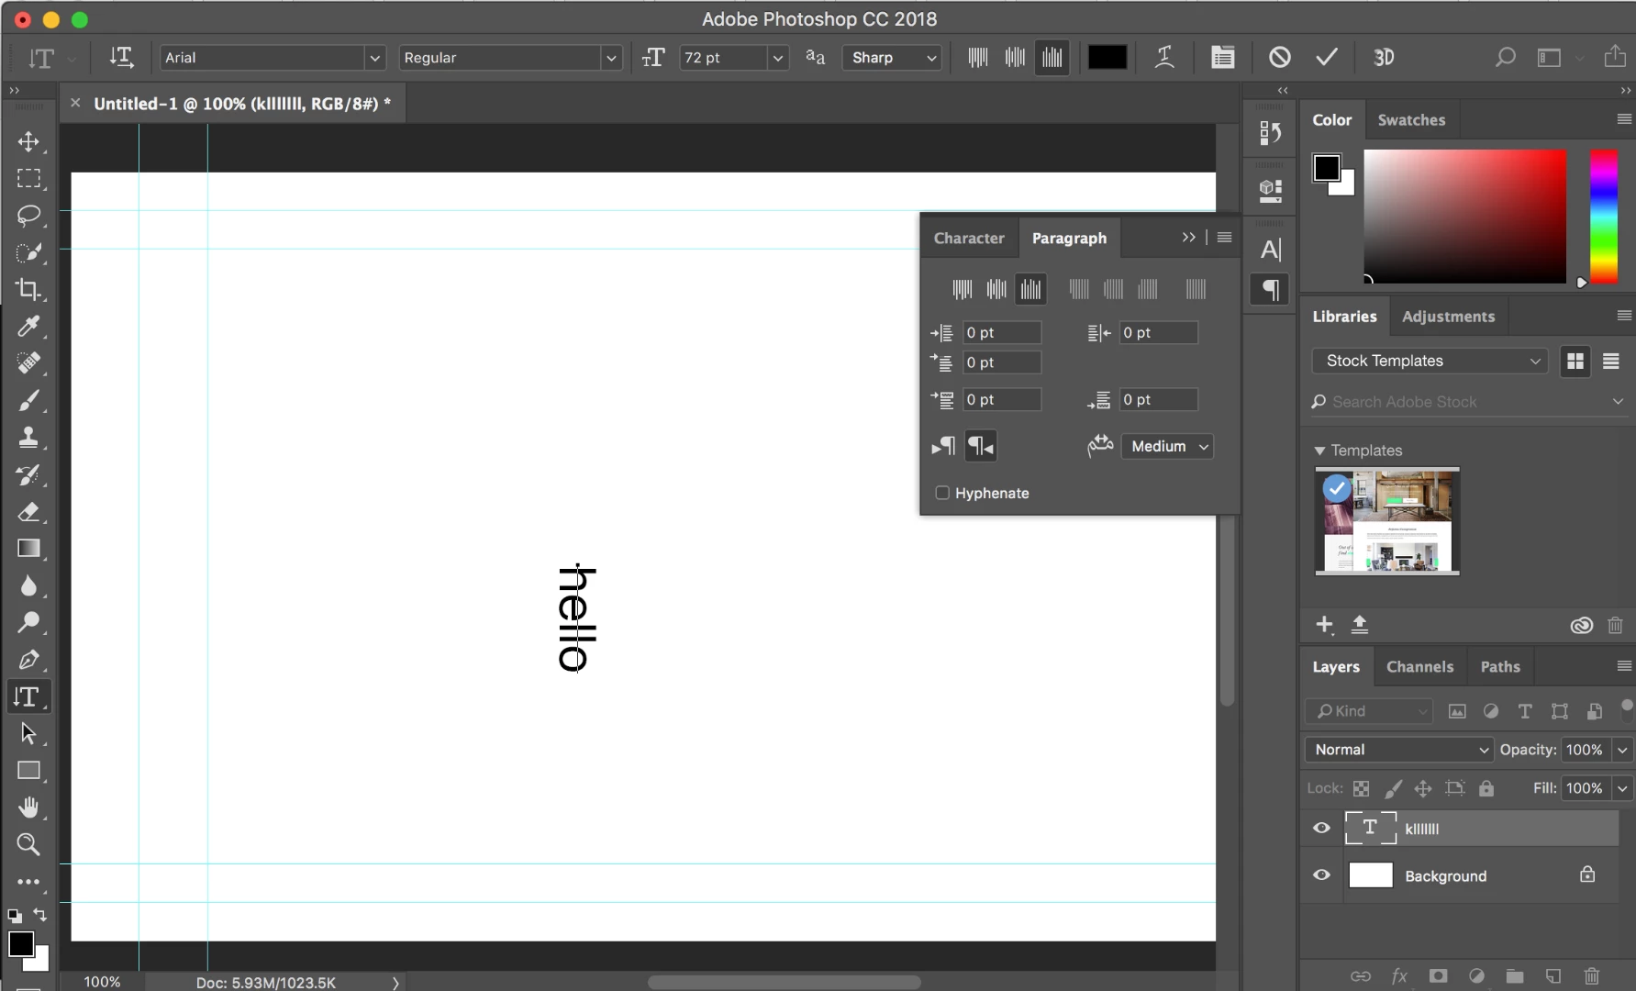Viewport: 1636px width, 991px height.
Task: Add a layer mask
Action: [1438, 975]
